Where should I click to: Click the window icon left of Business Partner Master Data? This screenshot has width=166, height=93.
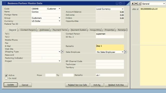click(x=5, y=3)
